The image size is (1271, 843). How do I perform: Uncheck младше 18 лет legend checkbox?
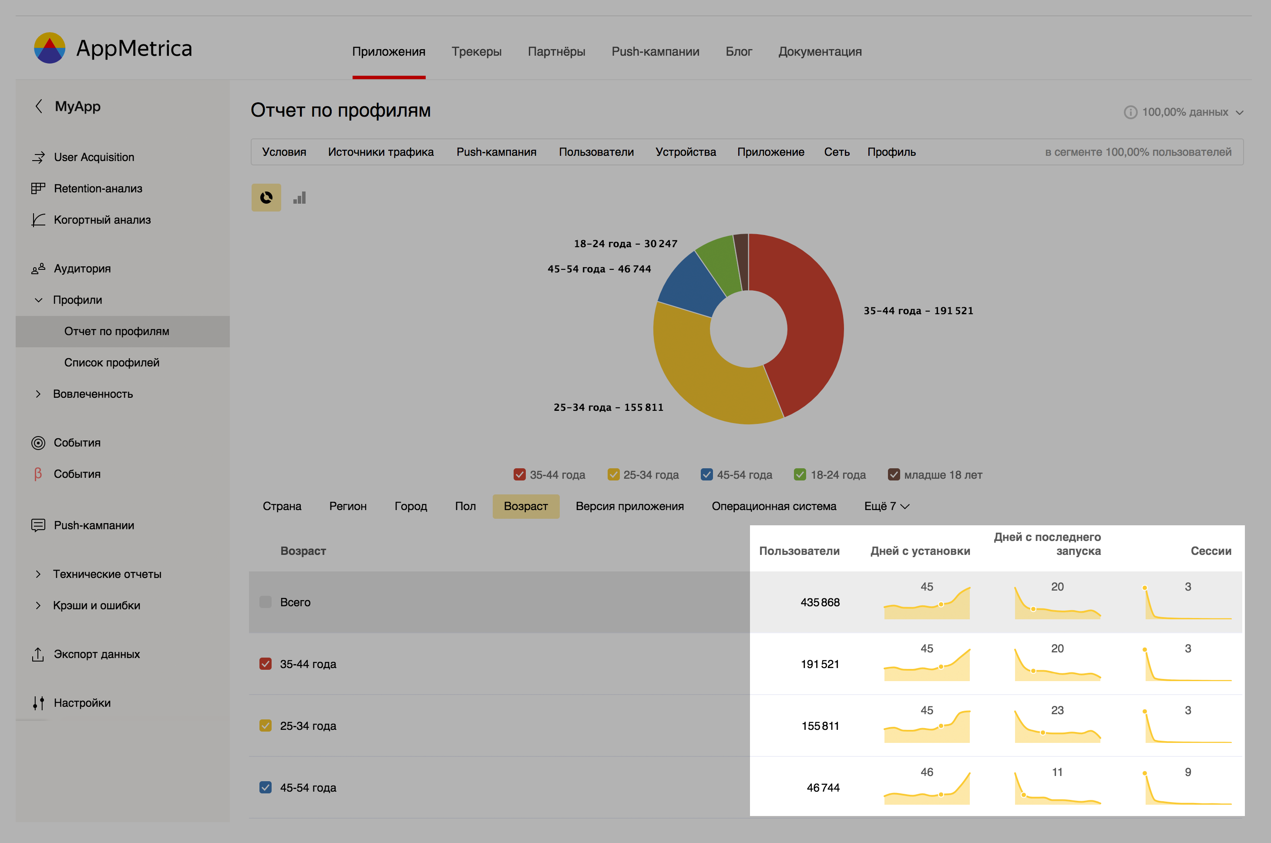894,474
